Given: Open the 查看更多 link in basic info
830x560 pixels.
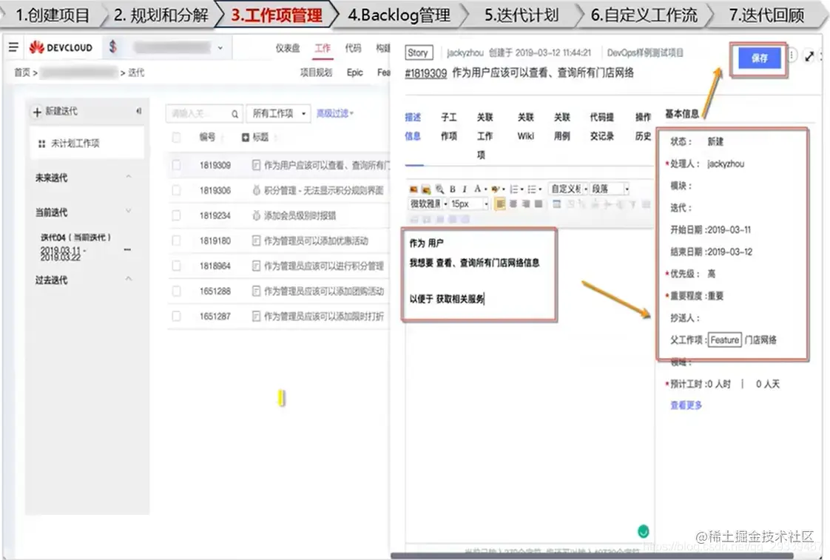Looking at the screenshot, I should pos(685,405).
